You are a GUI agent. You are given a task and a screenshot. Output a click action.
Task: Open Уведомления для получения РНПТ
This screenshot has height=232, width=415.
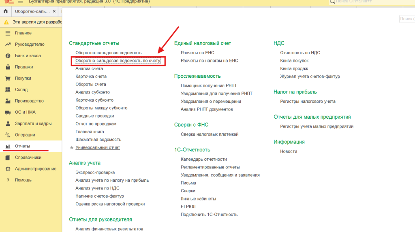(216, 94)
